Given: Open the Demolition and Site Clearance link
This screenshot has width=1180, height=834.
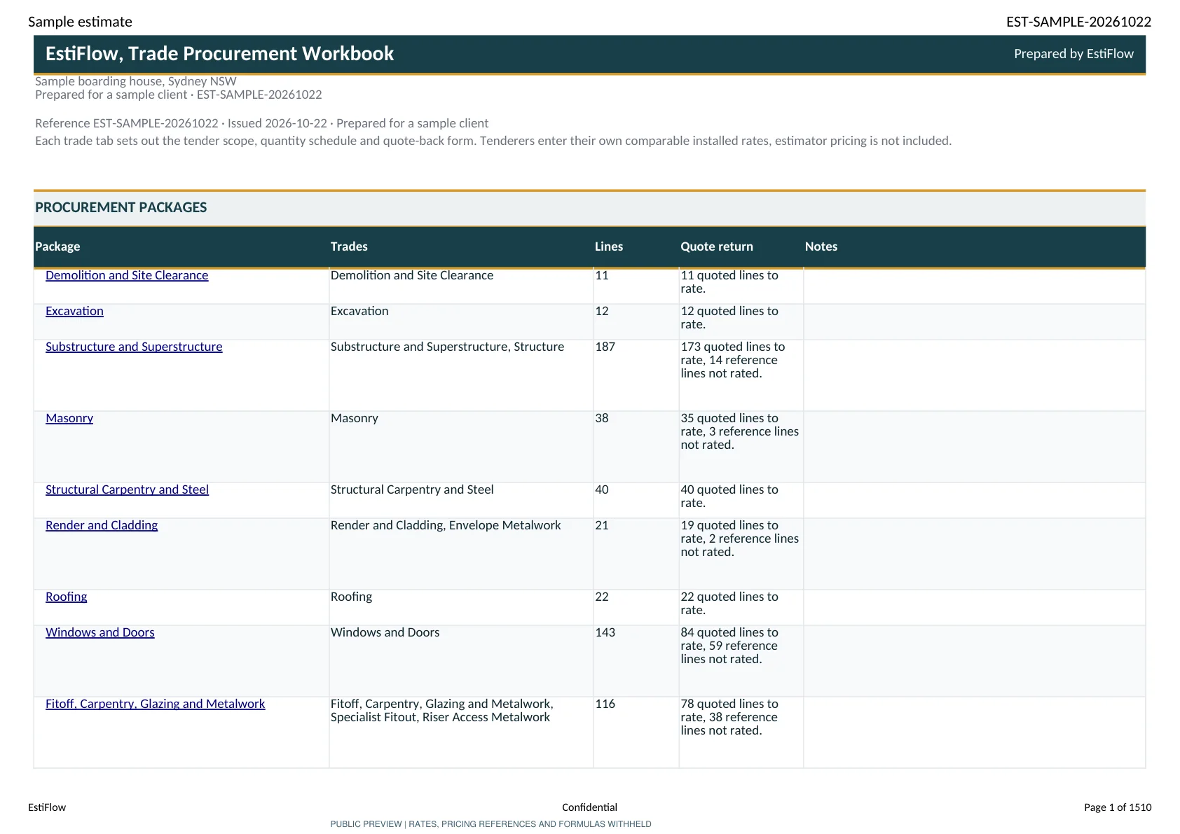Looking at the screenshot, I should (x=127, y=275).
